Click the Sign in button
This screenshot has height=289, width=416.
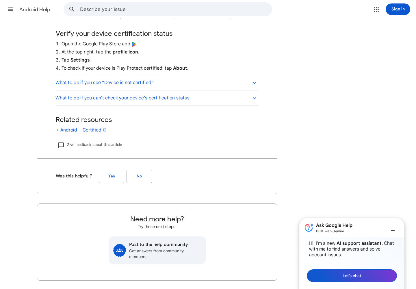(x=398, y=9)
